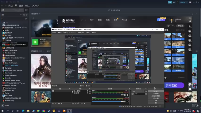Viewport: 201px width, 113px height.
Task: Move the scene down with the down arrow in OBS
Action: 62,103
